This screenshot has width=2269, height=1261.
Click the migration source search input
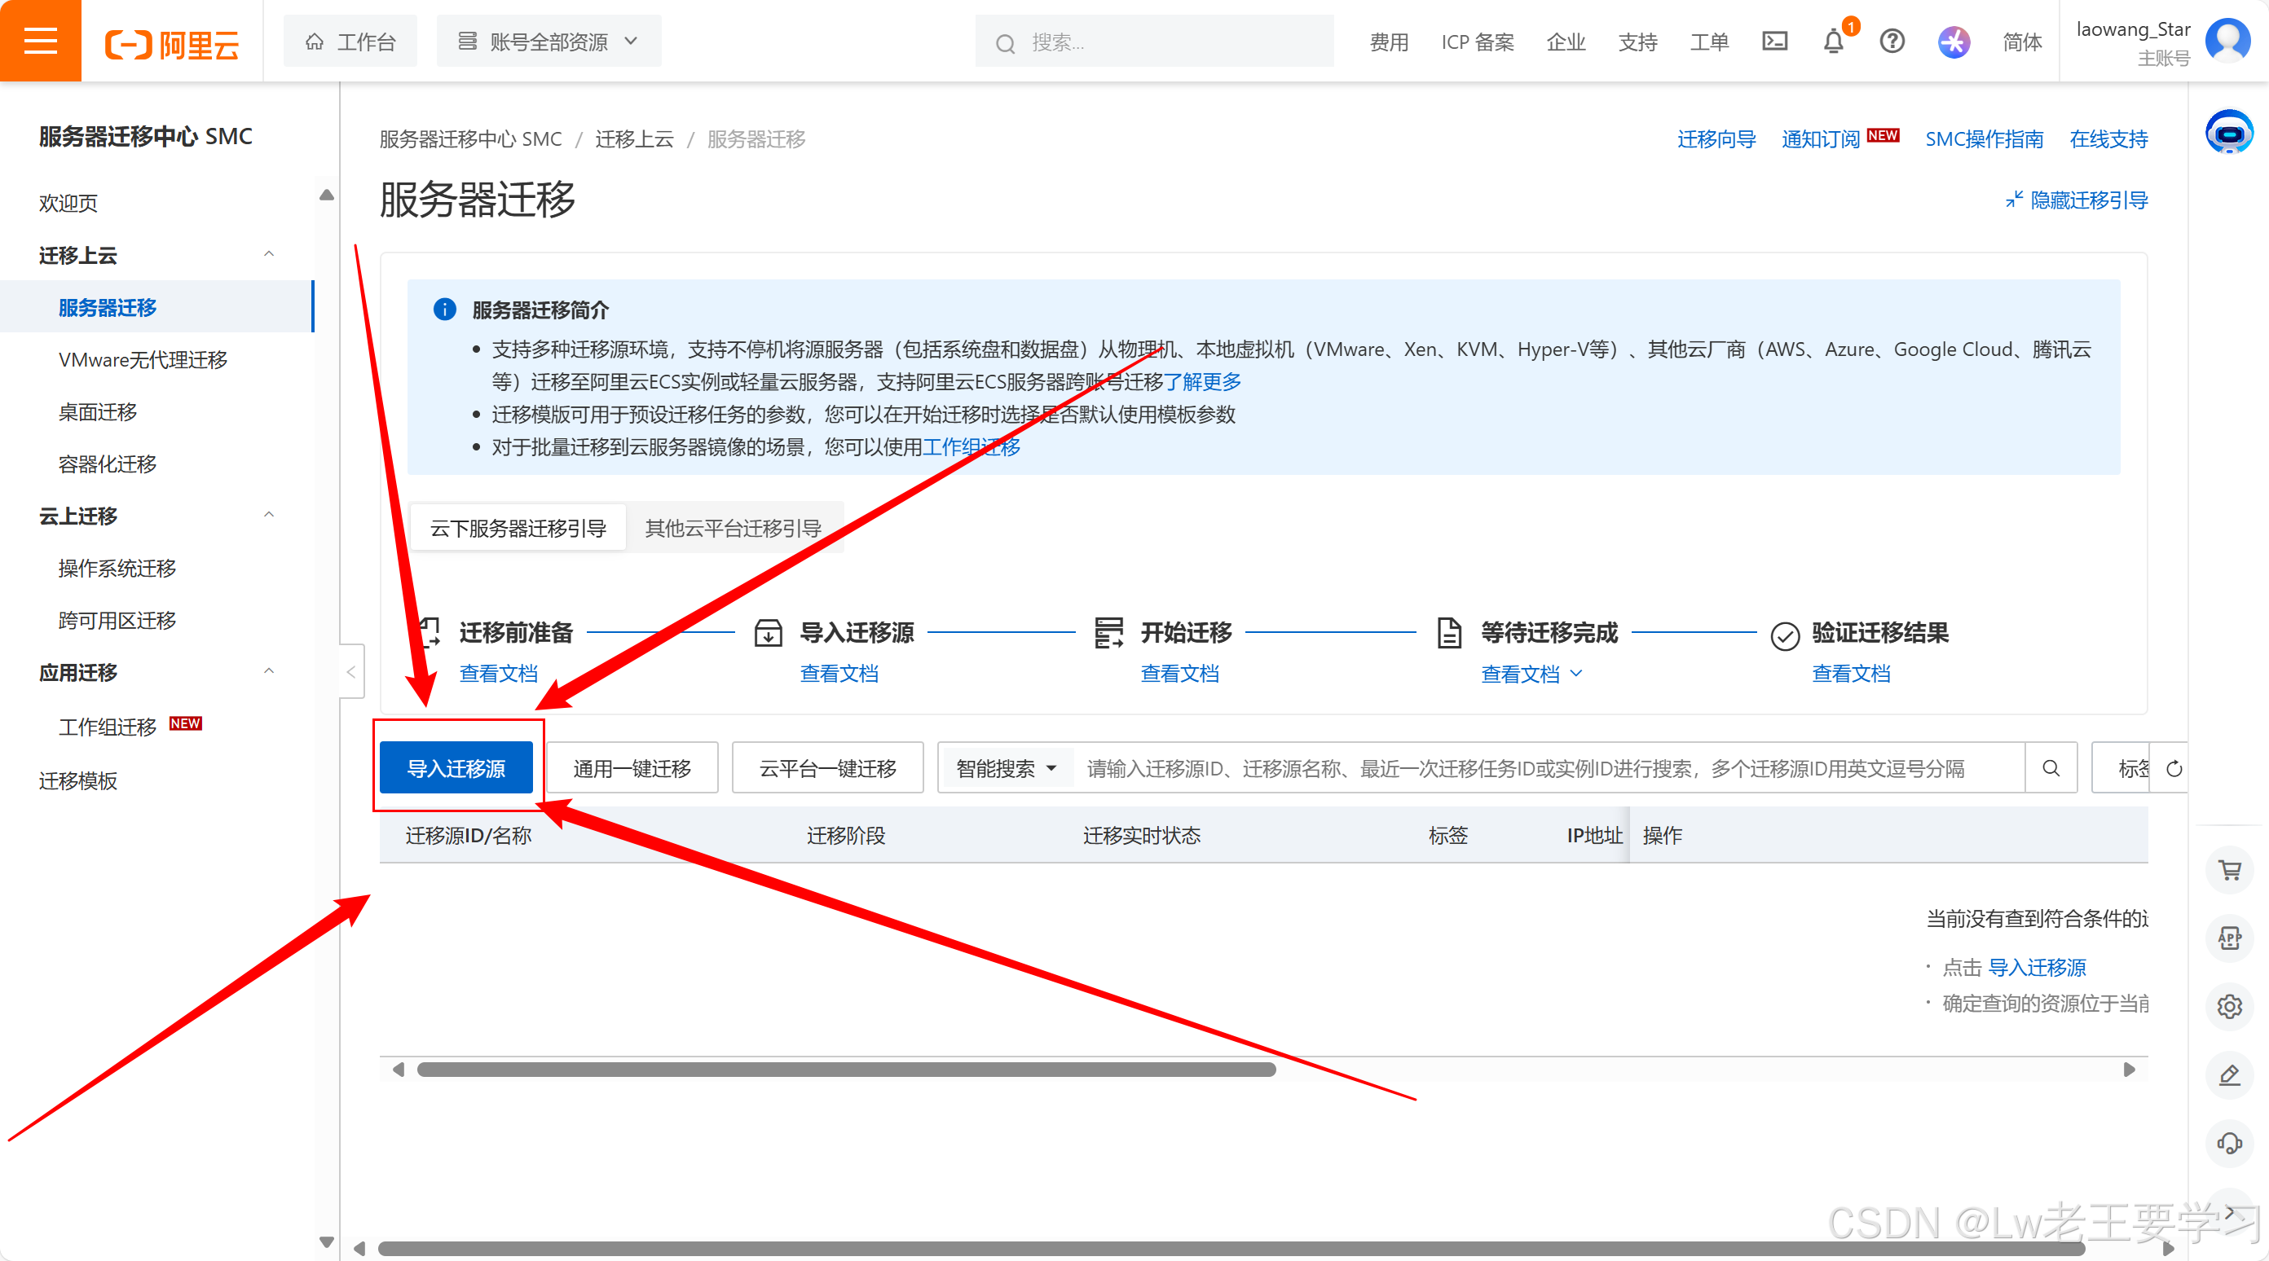coord(1549,769)
